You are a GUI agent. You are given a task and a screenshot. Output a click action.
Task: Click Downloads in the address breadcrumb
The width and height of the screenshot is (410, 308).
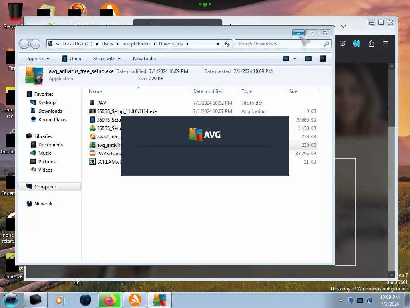171,44
